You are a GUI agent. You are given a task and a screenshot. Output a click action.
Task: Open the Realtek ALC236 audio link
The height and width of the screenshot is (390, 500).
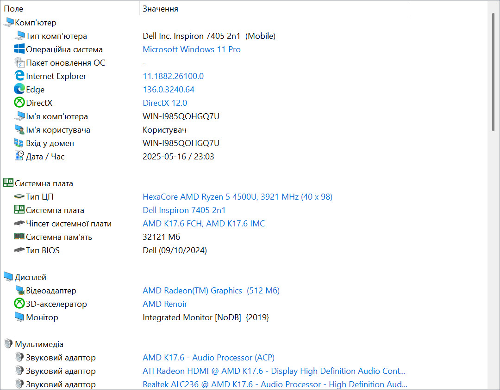pos(275,384)
